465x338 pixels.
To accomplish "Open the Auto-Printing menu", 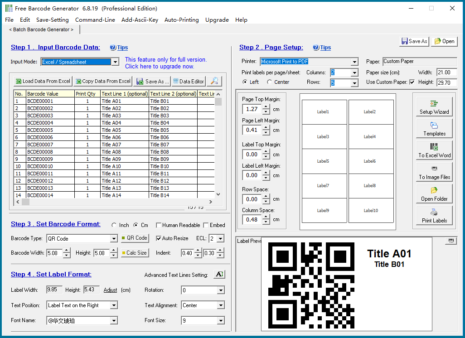I will click(181, 20).
